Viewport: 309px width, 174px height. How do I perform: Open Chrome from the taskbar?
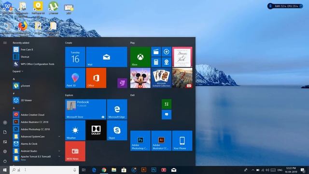tap(104, 170)
